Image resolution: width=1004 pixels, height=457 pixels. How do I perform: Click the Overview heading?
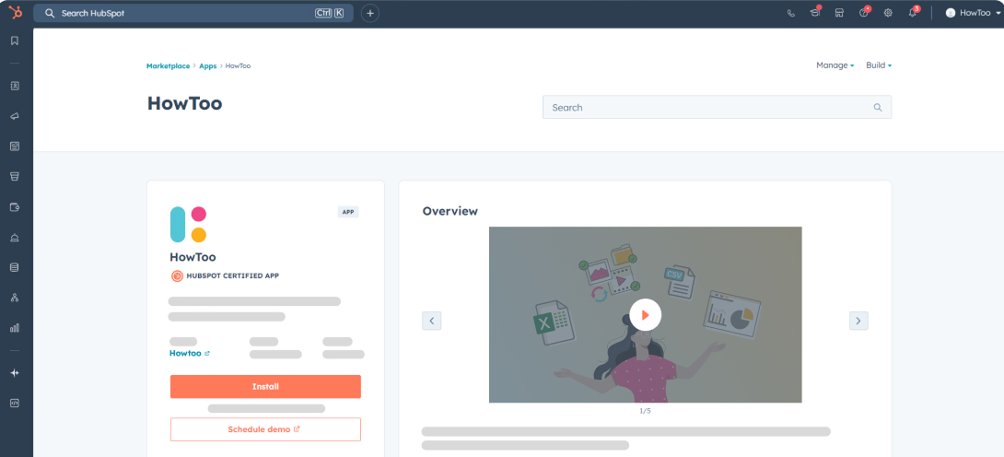450,211
